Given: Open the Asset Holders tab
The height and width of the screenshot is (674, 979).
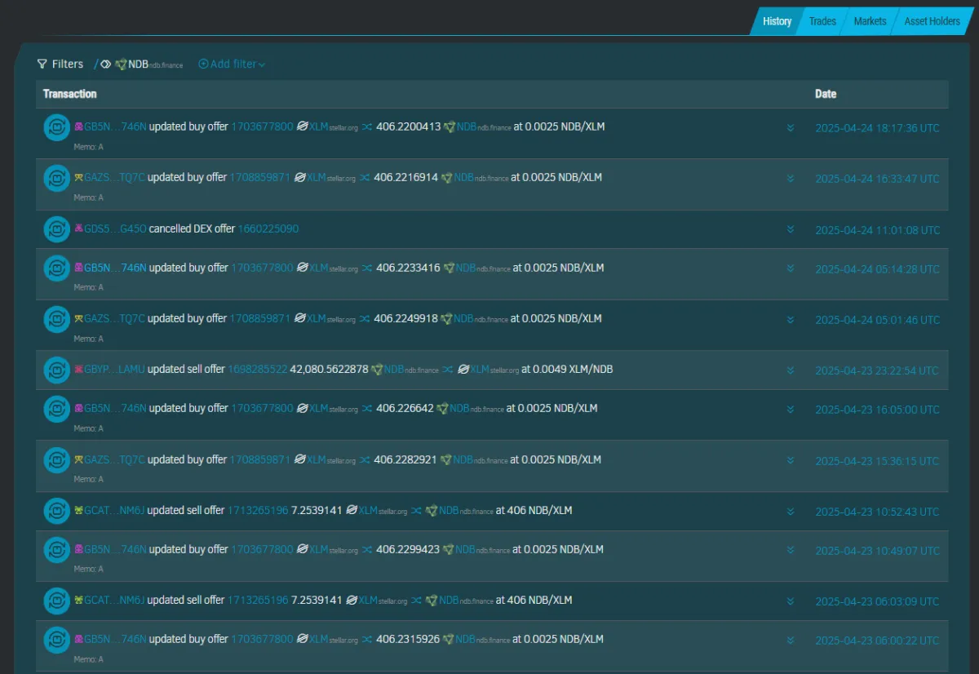Looking at the screenshot, I should click(x=932, y=21).
